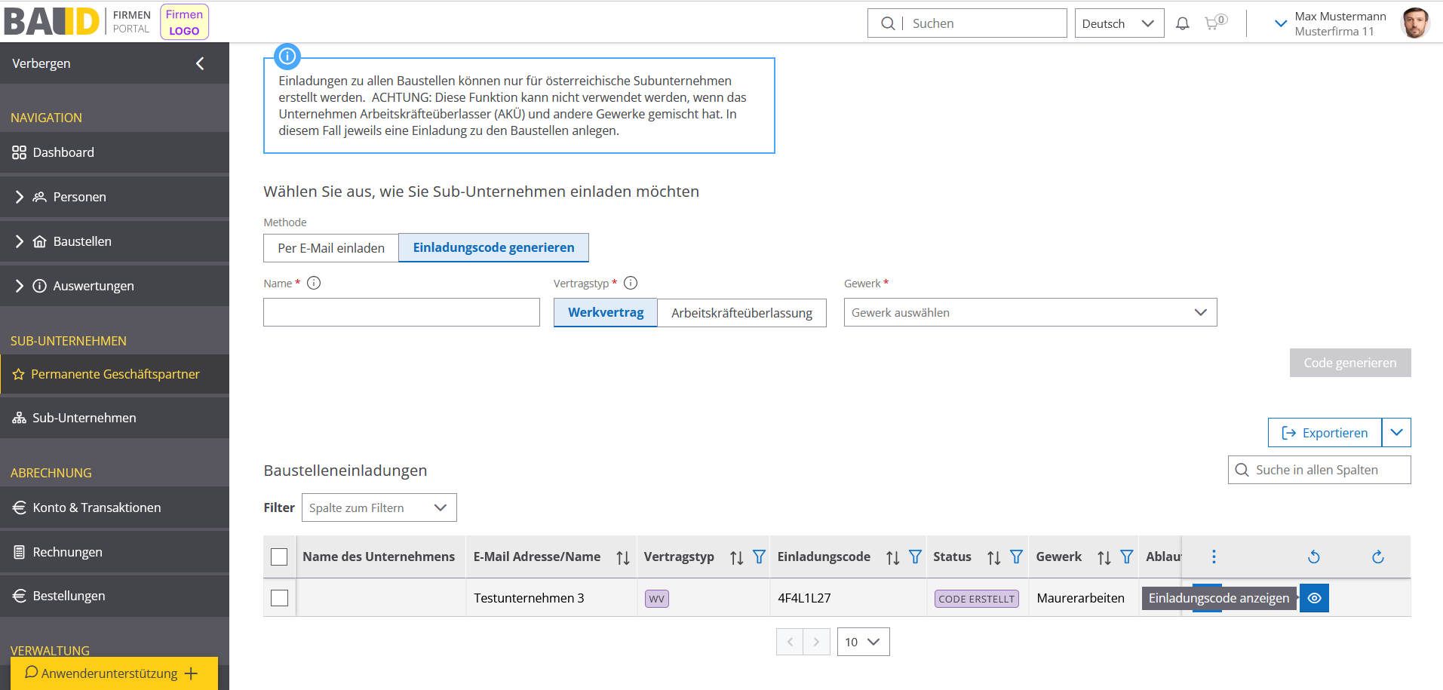Open the Gewerk auswählen dropdown

(x=1030, y=313)
